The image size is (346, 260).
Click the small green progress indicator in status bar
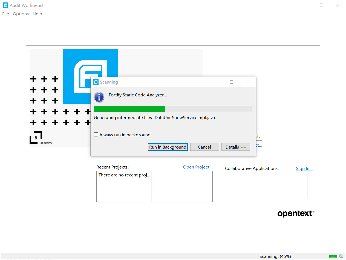pos(333,256)
